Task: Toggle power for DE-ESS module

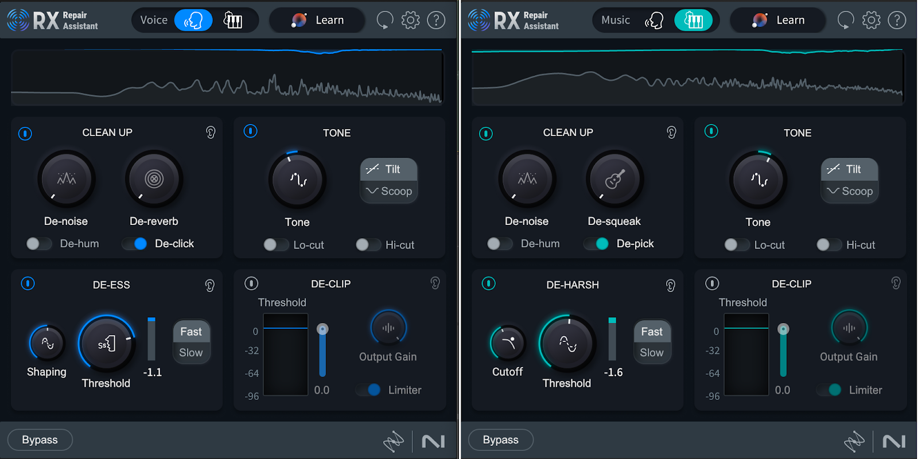Action: pyautogui.click(x=28, y=283)
